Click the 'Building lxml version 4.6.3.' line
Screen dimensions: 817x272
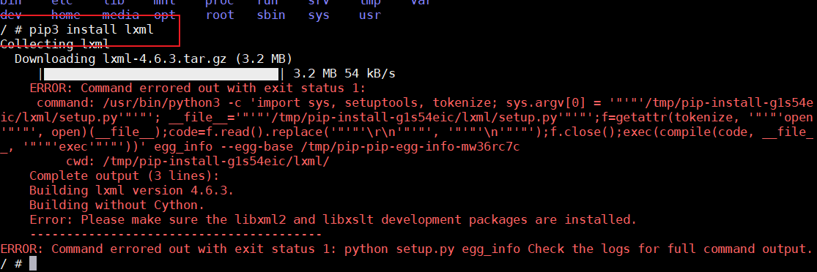click(131, 190)
